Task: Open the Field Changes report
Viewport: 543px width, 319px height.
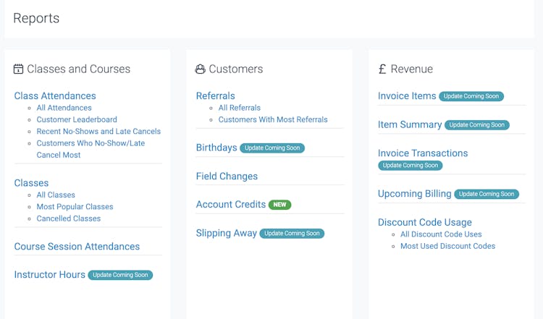Action: pos(227,176)
